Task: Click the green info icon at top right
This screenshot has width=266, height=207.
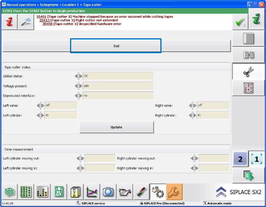Action: (256, 22)
